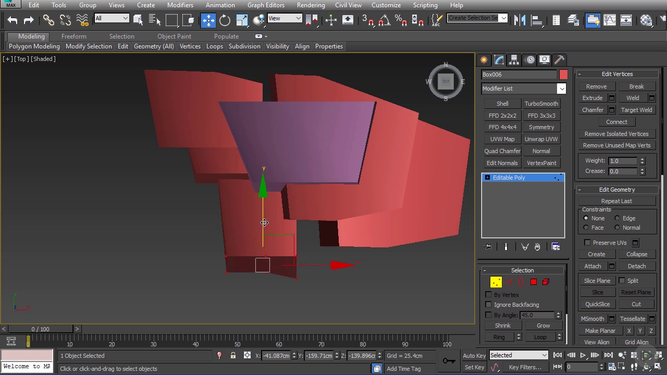Choose the Edge constraint radio button
This screenshot has width=667, height=375.
(x=617, y=218)
